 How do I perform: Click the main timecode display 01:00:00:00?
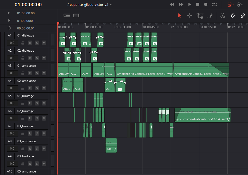tap(28, 5)
